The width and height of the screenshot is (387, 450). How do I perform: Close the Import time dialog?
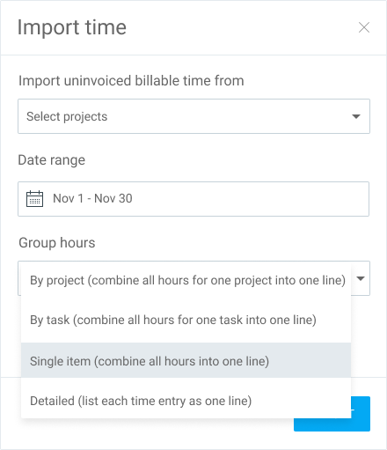coord(364,27)
